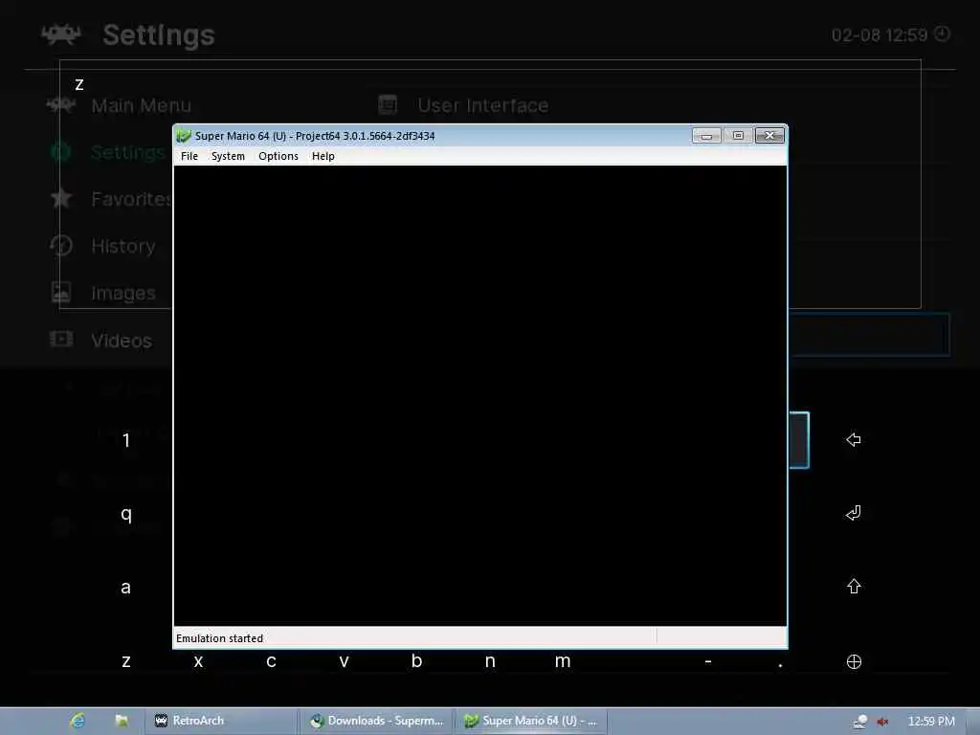The width and height of the screenshot is (980, 735).
Task: Click the on-screen keyboard text input field
Action: pos(490,185)
